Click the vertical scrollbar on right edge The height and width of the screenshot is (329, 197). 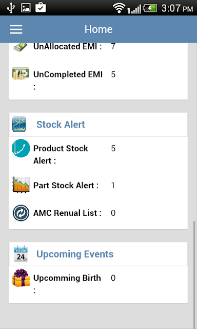pyautogui.click(x=194, y=274)
